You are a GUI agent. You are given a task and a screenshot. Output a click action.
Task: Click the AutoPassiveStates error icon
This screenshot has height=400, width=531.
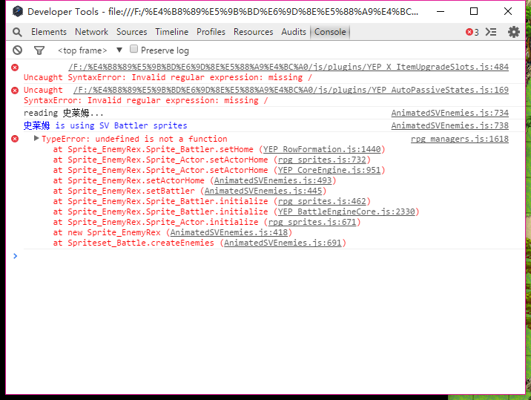coord(15,91)
